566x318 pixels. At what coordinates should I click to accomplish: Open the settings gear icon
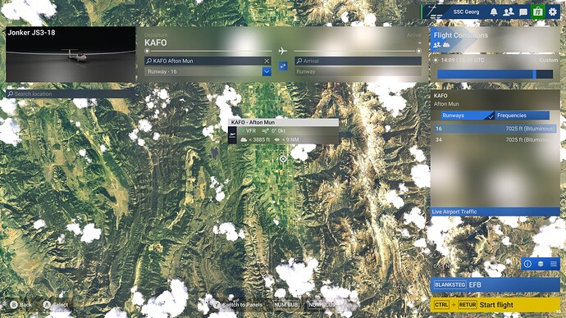tap(553, 12)
